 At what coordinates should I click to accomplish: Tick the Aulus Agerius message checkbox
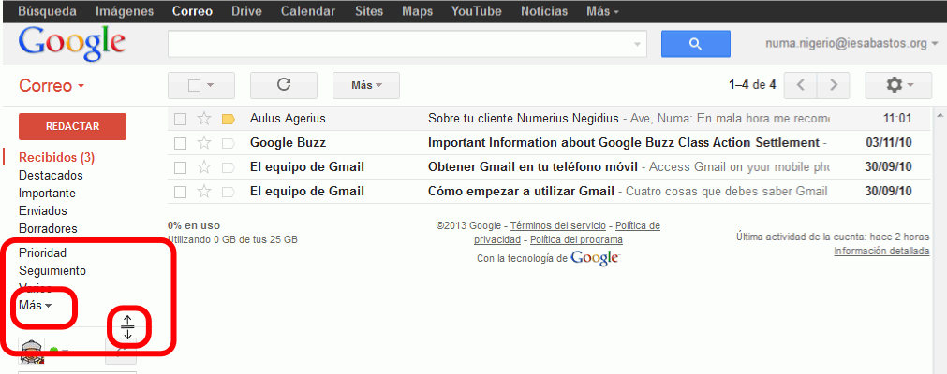pos(180,119)
